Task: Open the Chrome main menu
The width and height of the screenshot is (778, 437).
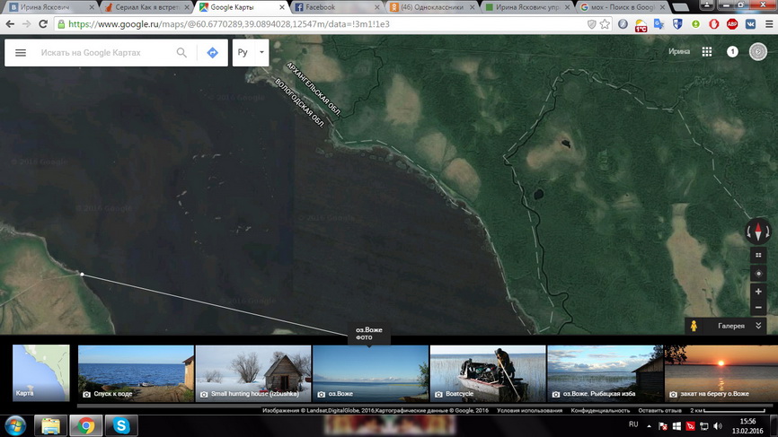Action: coord(769,24)
